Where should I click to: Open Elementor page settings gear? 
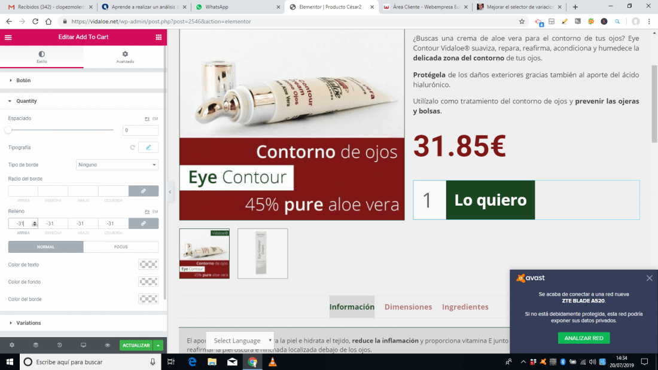pos(12,345)
